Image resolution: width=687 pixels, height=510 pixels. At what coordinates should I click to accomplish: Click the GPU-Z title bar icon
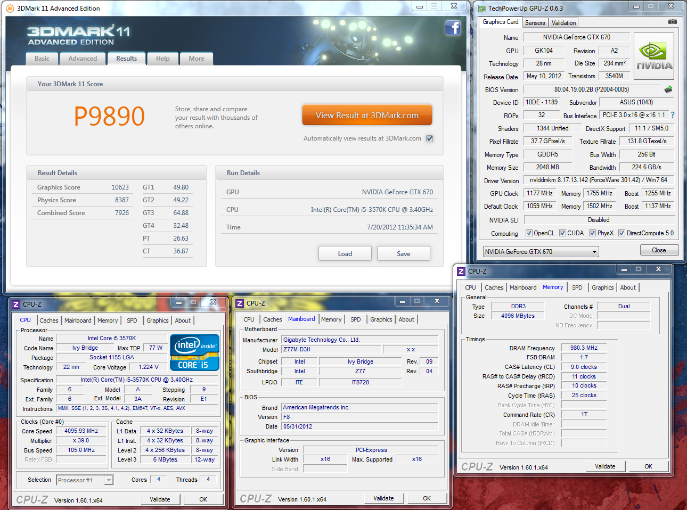[482, 9]
